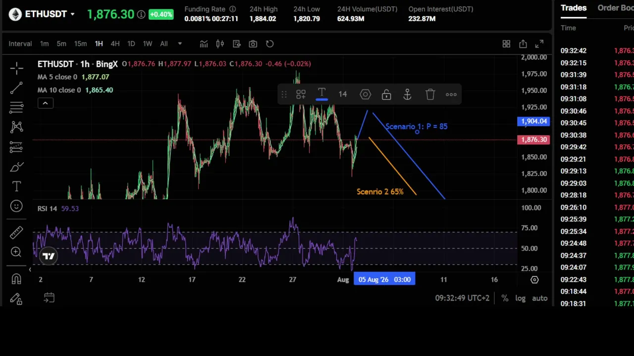Screen dimensions: 634x356
Task: Toggle log scale mode
Action: point(520,298)
